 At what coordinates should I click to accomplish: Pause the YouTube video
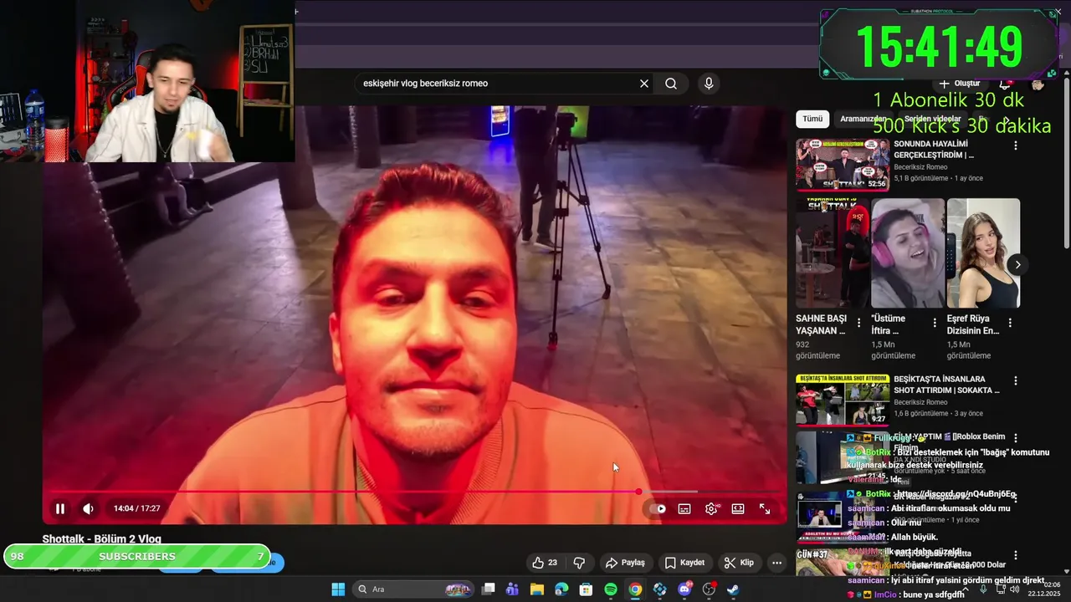pos(60,508)
